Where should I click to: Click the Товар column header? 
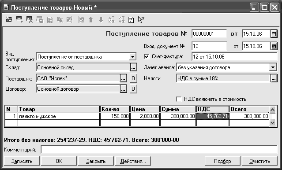pyautogui.click(x=59, y=109)
